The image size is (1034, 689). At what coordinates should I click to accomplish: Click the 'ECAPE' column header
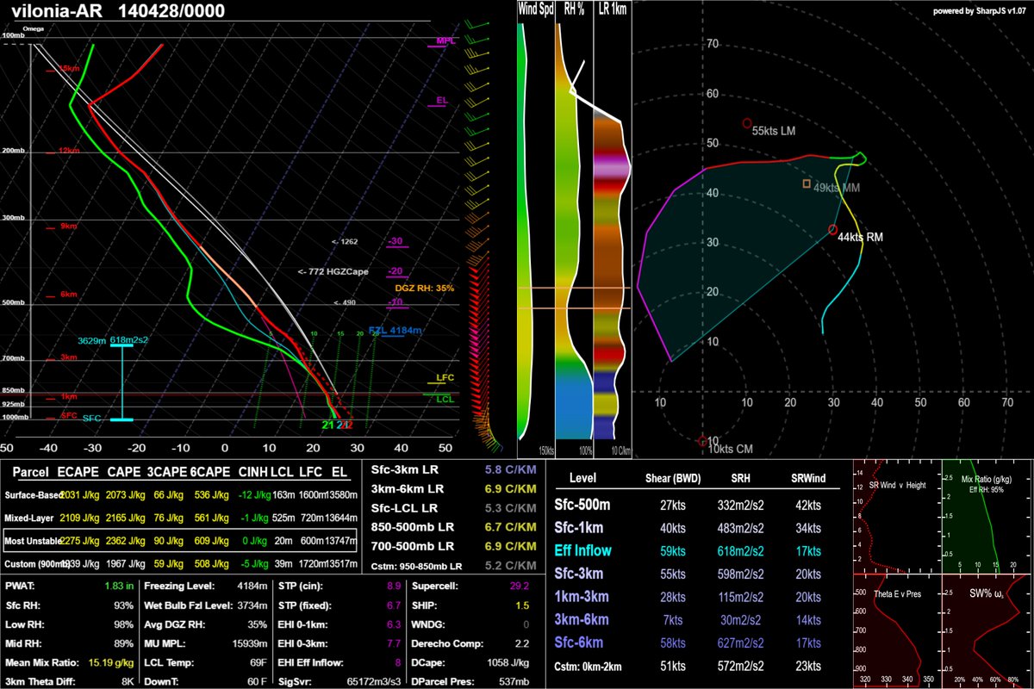point(76,472)
